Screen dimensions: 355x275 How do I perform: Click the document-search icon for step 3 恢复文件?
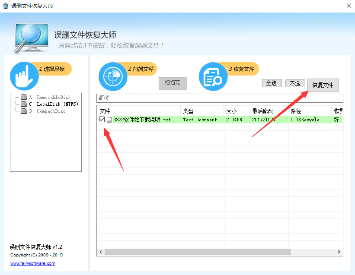click(213, 77)
